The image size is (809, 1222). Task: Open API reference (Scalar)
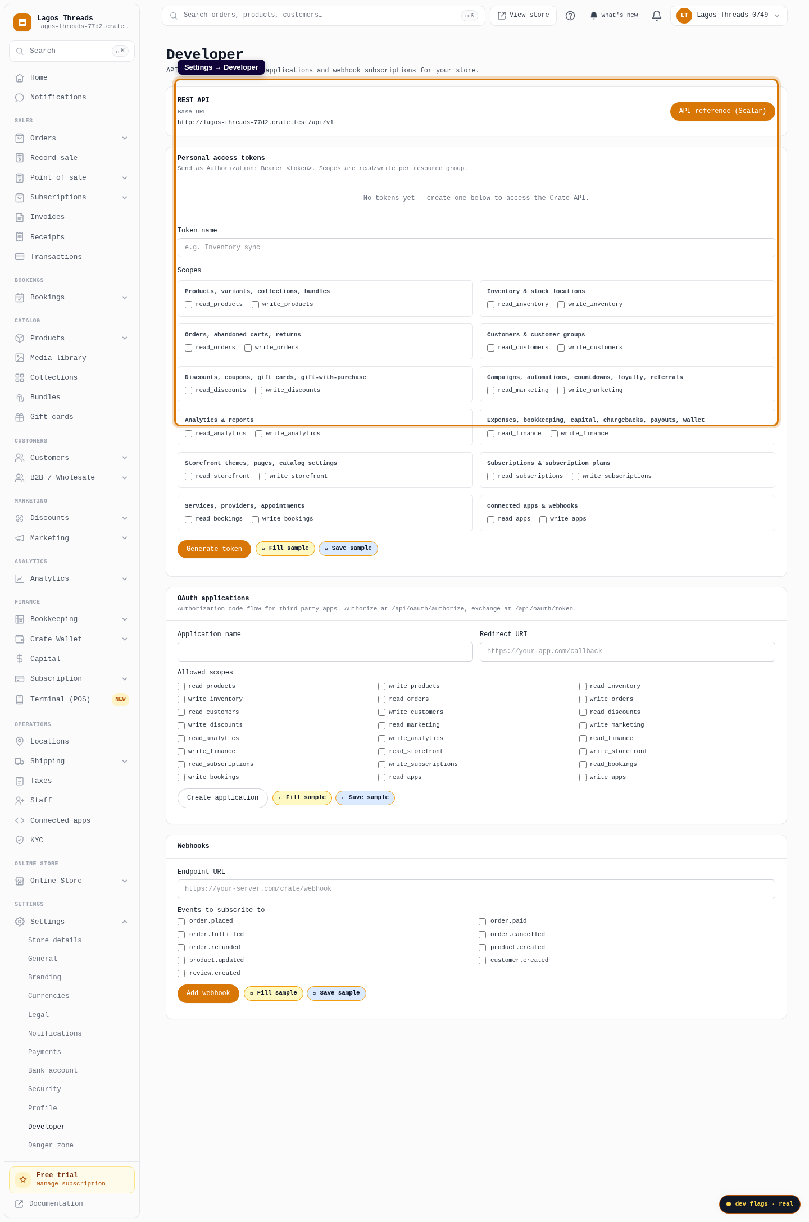[x=722, y=111]
